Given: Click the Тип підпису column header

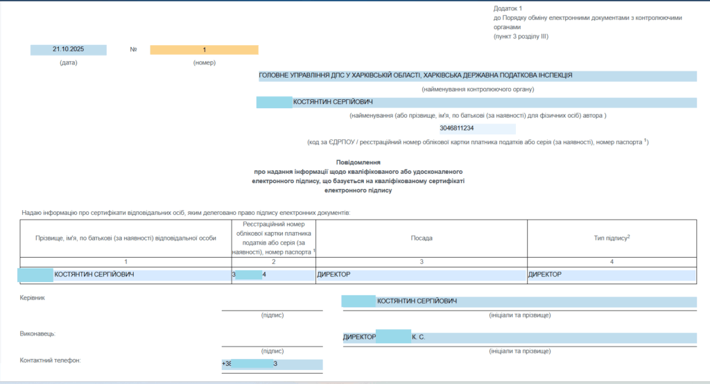Looking at the screenshot, I should click(612, 238).
